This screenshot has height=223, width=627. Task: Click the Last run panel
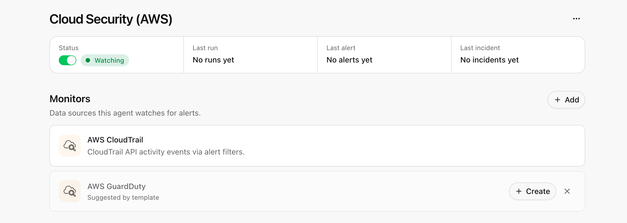tap(250, 55)
